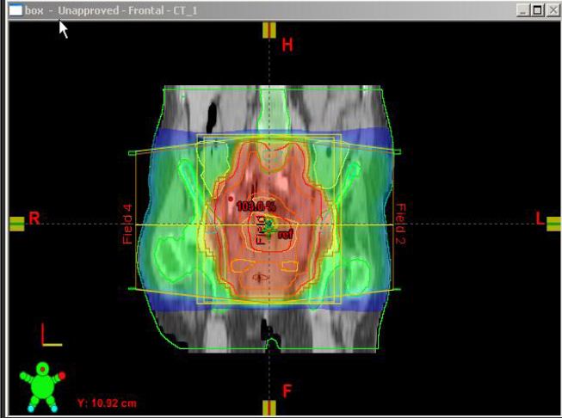562x418 pixels.
Task: Select the Field 4 label
Action: click(x=128, y=224)
